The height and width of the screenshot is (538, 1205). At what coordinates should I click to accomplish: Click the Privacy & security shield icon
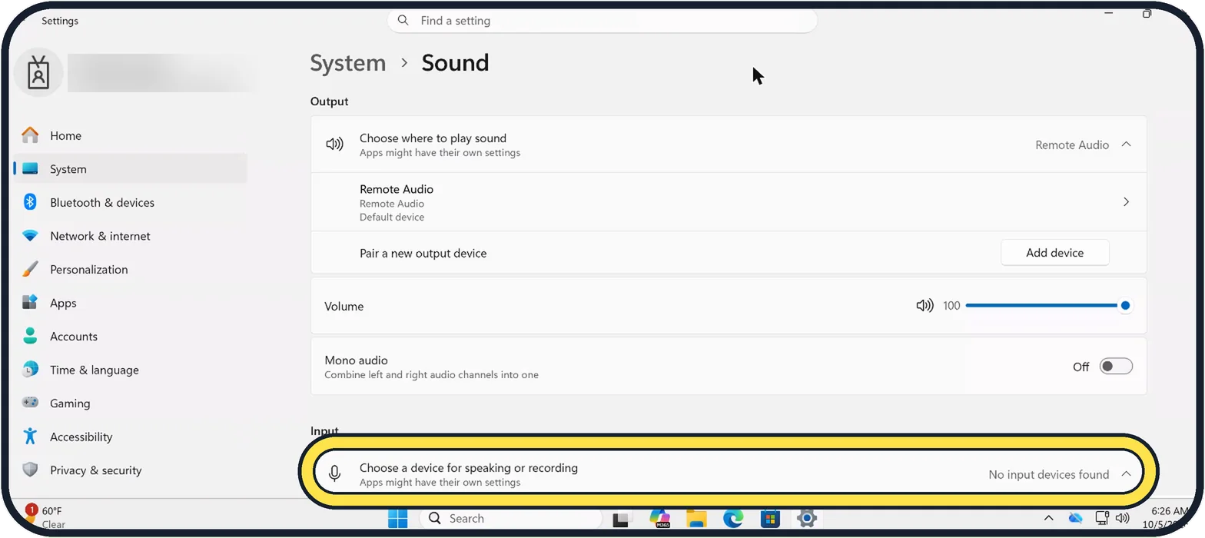[x=30, y=470]
